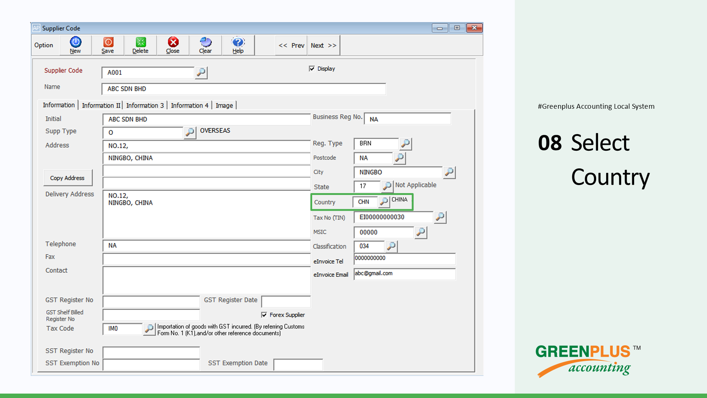Click the Delete toolbar icon
Screen dimensions: 707x398
[140, 45]
